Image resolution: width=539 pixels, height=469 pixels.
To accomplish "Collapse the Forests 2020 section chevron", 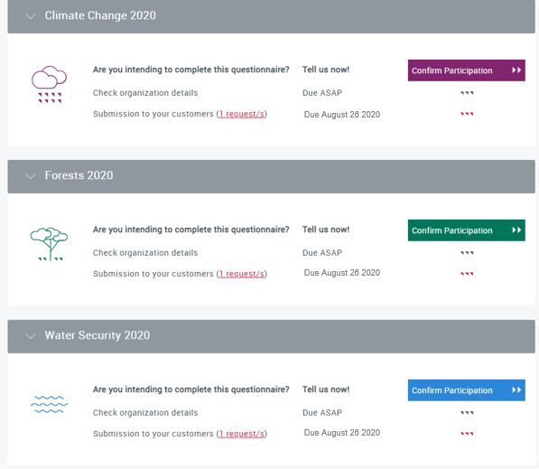I will click(x=31, y=176).
